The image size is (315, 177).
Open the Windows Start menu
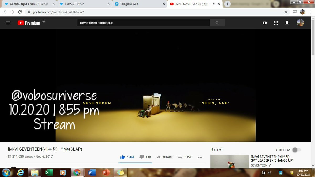point(6,173)
